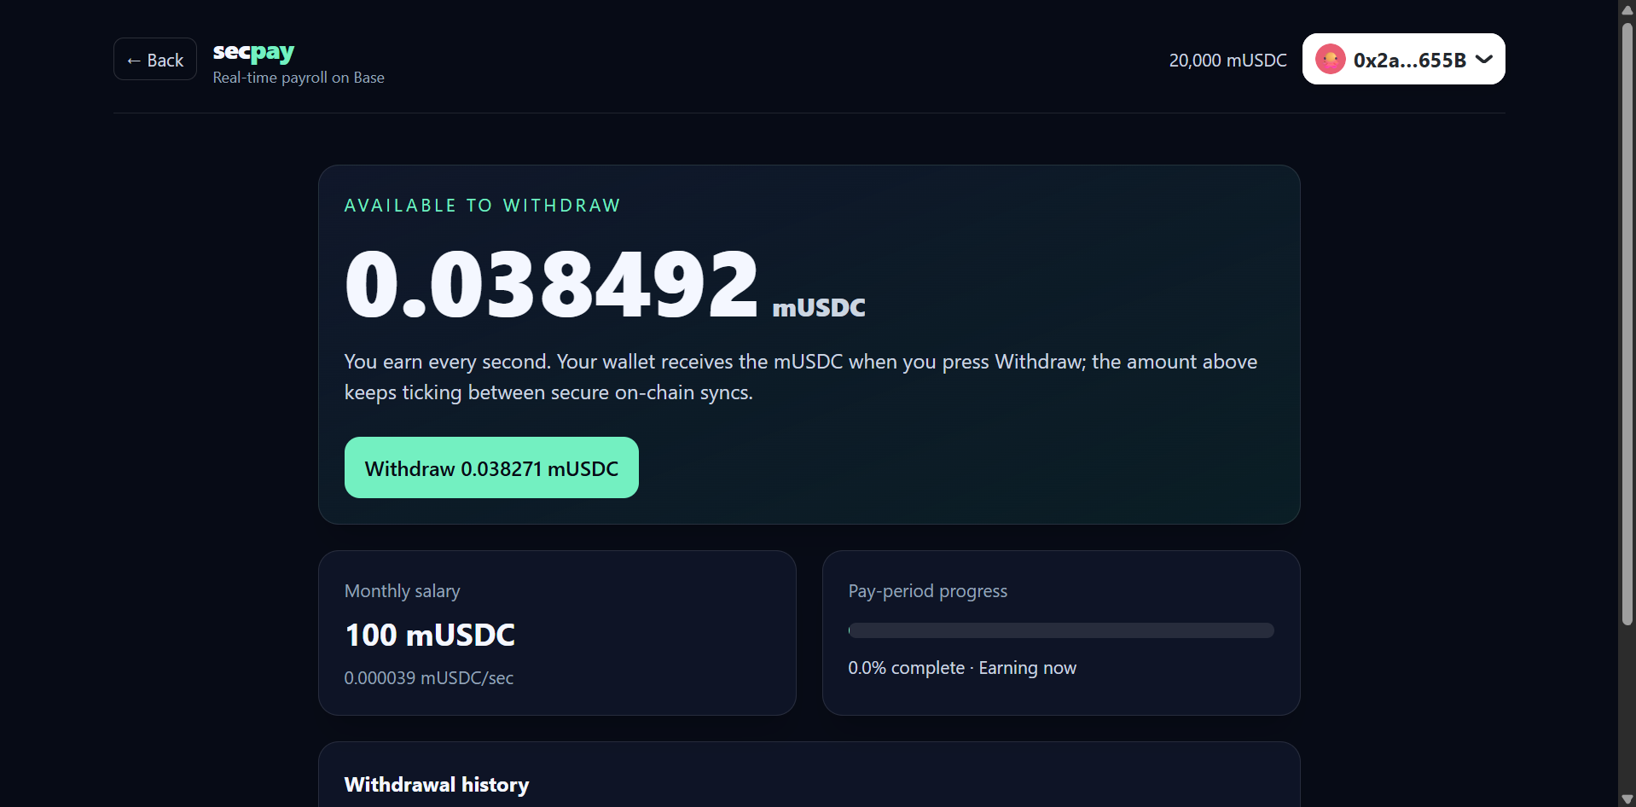Open the 0x2a...655B account menu
1636x807 pixels.
1403,60
